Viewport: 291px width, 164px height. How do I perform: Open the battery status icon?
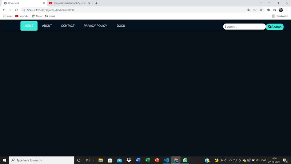(x=253, y=160)
